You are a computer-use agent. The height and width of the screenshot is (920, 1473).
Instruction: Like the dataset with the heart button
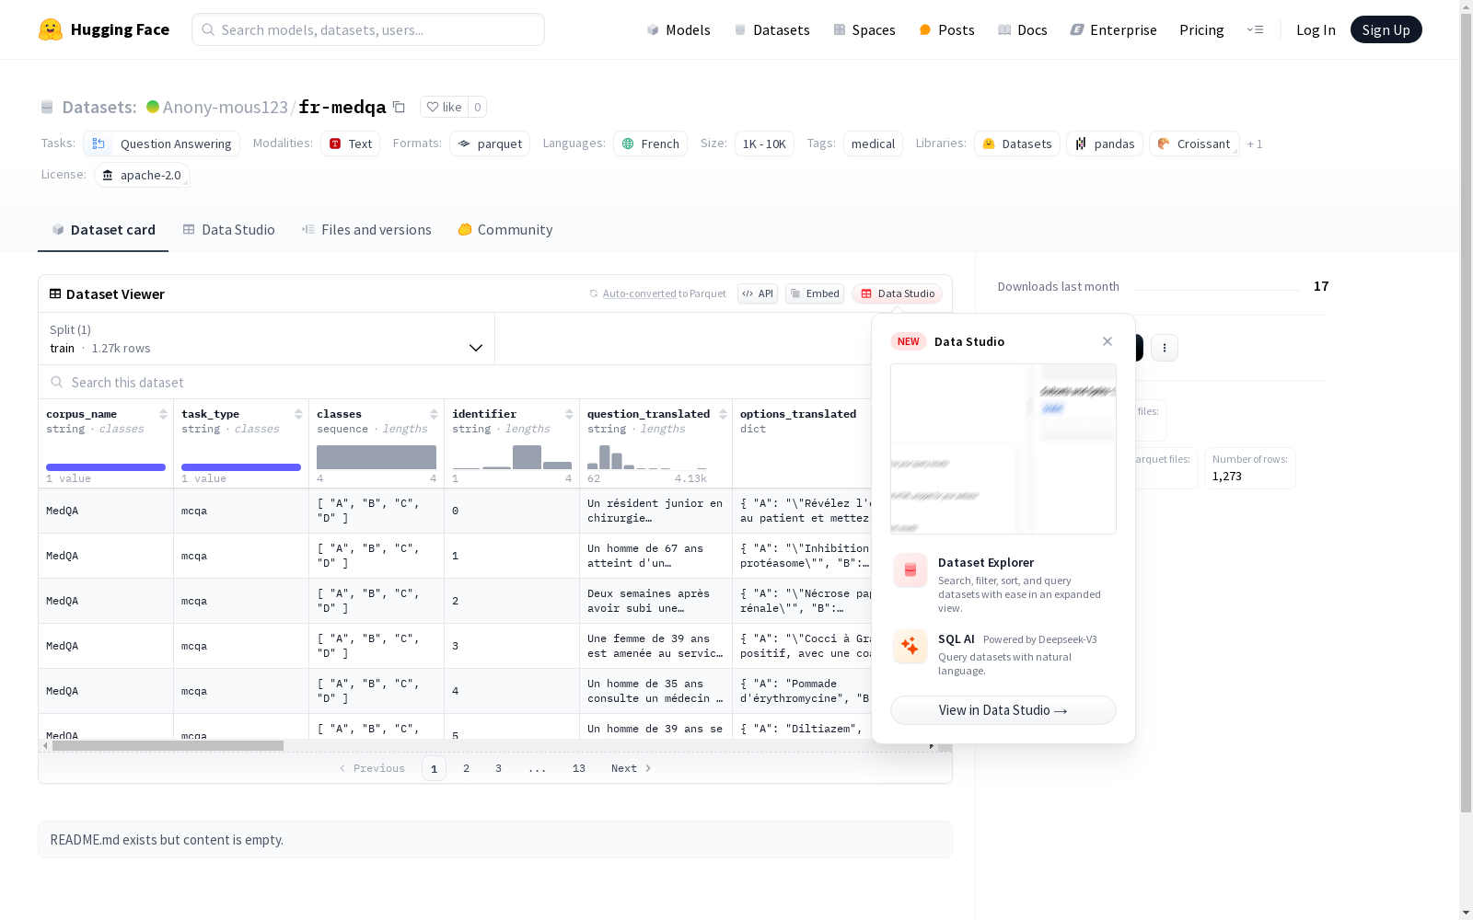coord(444,107)
